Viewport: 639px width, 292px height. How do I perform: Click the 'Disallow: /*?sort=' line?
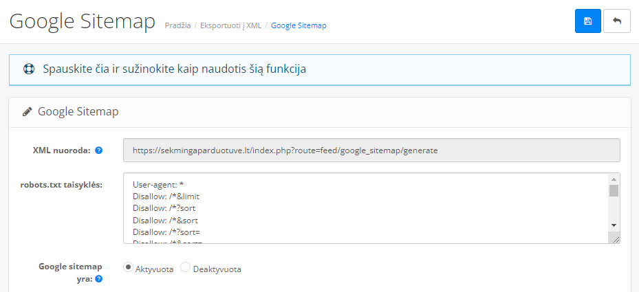(166, 232)
